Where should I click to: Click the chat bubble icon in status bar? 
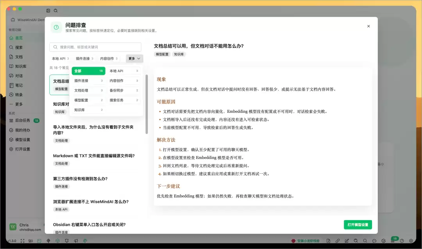(374, 241)
